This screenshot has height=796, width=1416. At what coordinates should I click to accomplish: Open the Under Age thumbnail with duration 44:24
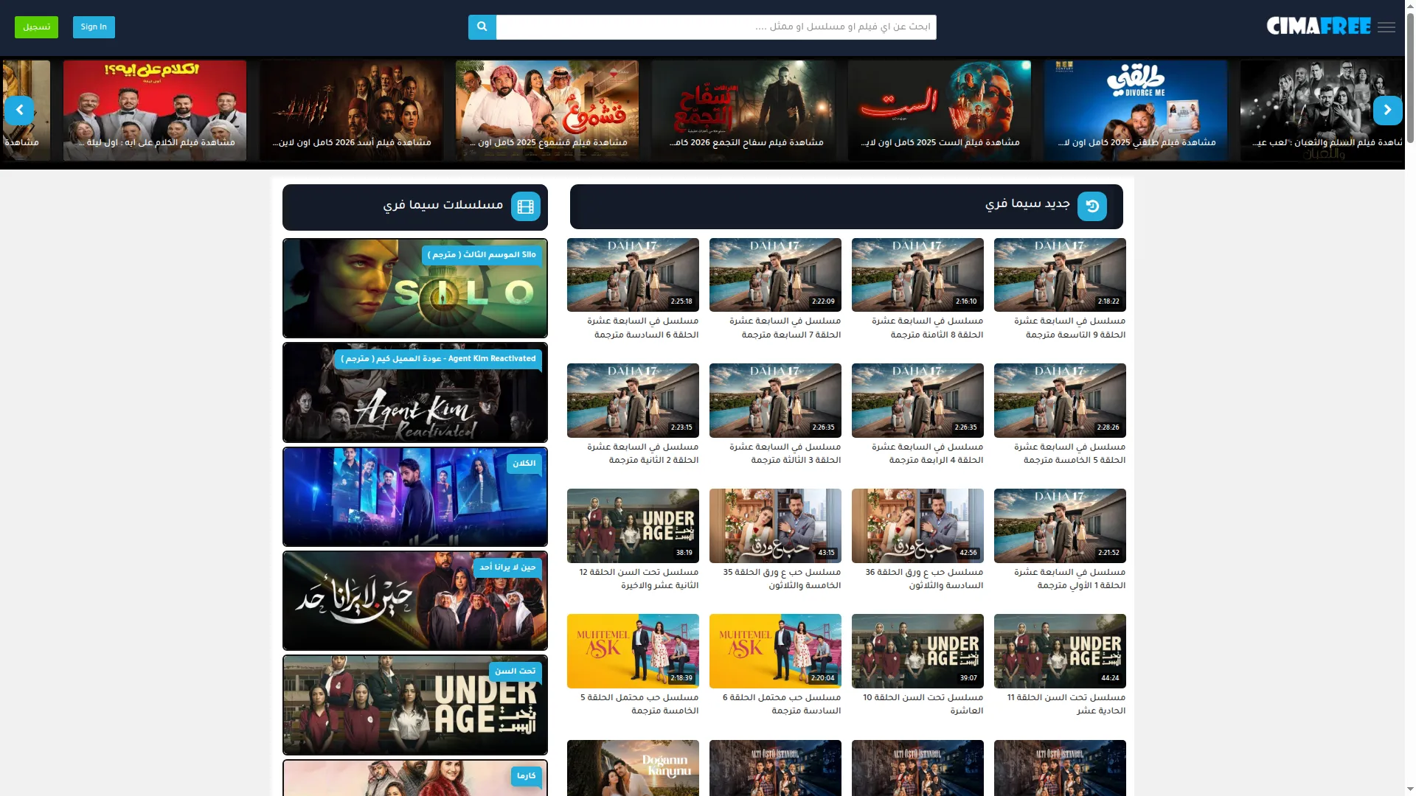[1060, 651]
